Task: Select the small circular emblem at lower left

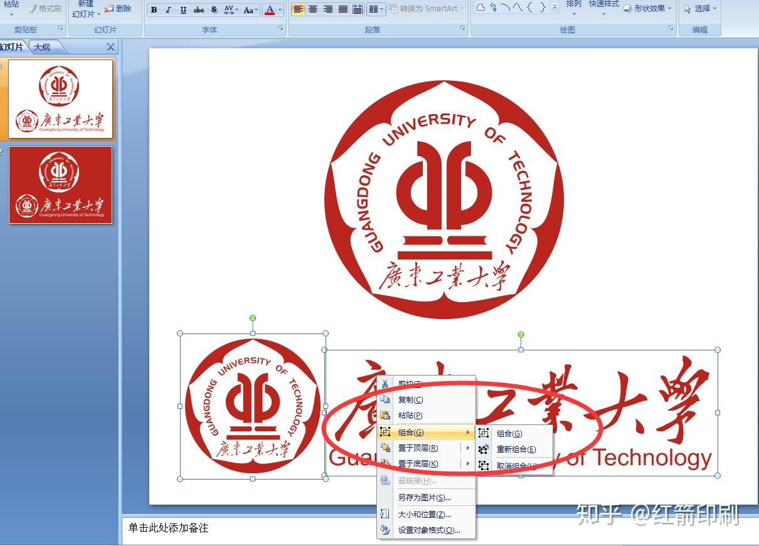Action: [253, 406]
